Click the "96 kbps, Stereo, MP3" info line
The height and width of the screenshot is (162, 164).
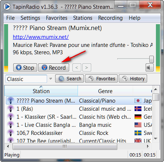(x=38, y=52)
